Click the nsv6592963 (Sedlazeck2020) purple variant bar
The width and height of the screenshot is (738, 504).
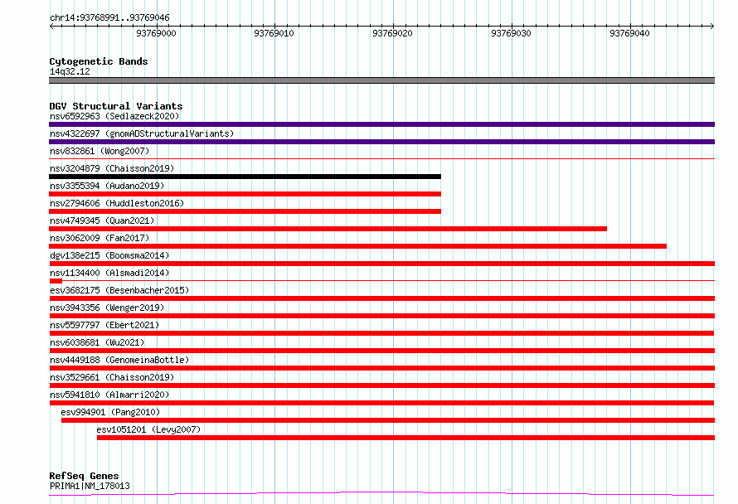pos(381,124)
